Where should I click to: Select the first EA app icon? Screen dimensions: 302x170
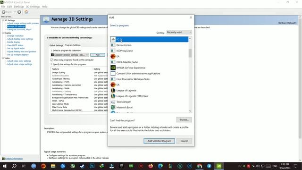[113, 57]
